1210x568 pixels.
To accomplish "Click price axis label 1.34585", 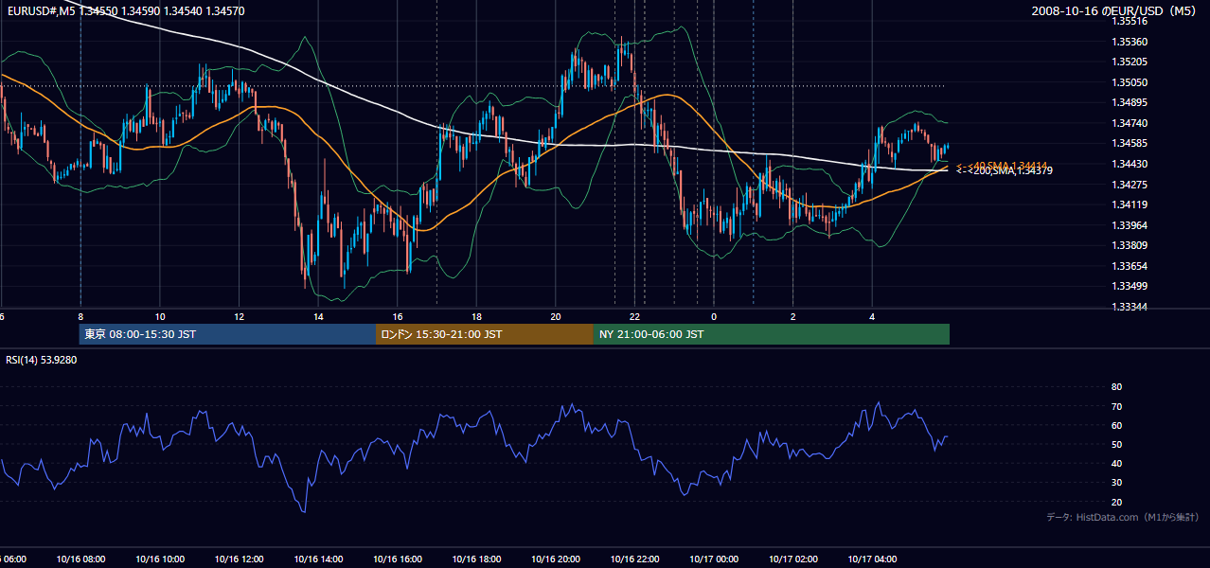I will 1129,143.
